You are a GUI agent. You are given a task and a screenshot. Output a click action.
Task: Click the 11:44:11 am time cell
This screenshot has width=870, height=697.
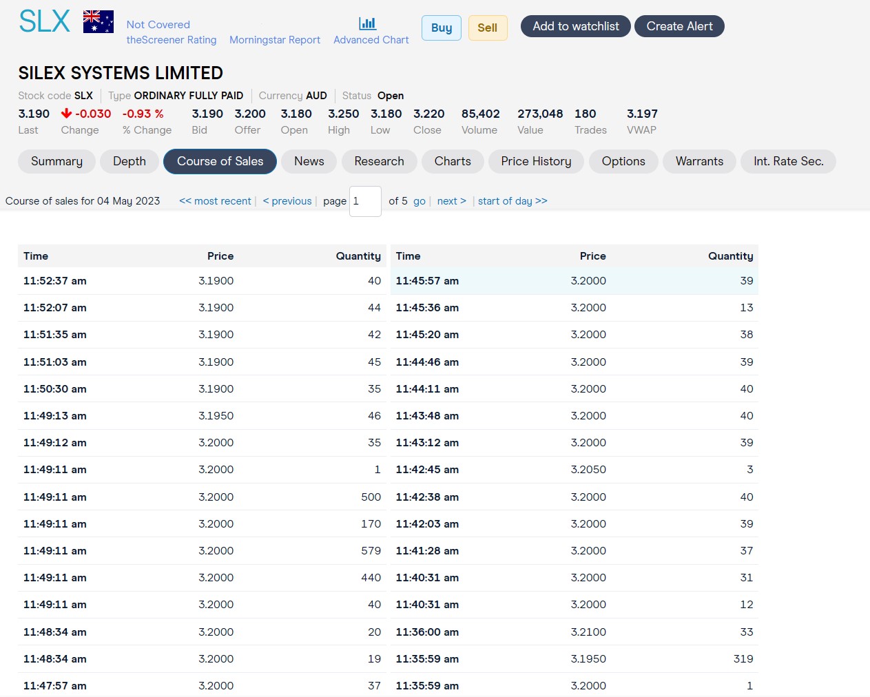[427, 389]
